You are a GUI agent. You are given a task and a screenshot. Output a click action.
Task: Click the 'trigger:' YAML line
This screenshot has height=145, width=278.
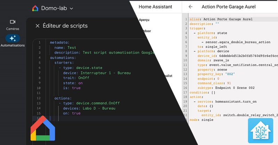pos(197,28)
